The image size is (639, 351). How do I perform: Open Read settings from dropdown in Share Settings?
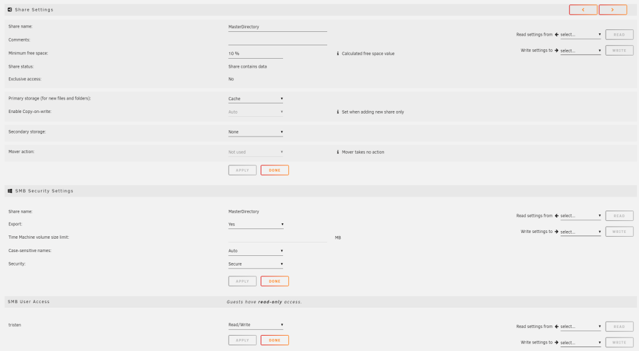click(580, 34)
